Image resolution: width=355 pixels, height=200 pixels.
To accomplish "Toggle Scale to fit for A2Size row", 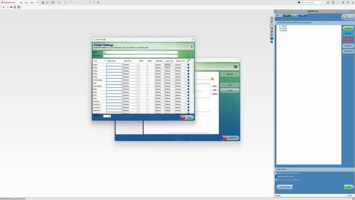I will click(189, 71).
